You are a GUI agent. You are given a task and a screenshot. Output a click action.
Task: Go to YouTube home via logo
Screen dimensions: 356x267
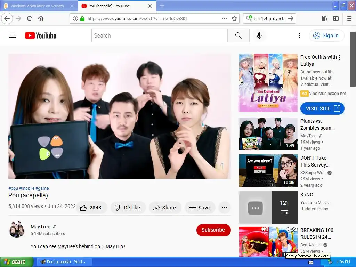coord(41,35)
